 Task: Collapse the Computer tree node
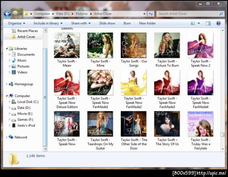[x=7, y=96]
